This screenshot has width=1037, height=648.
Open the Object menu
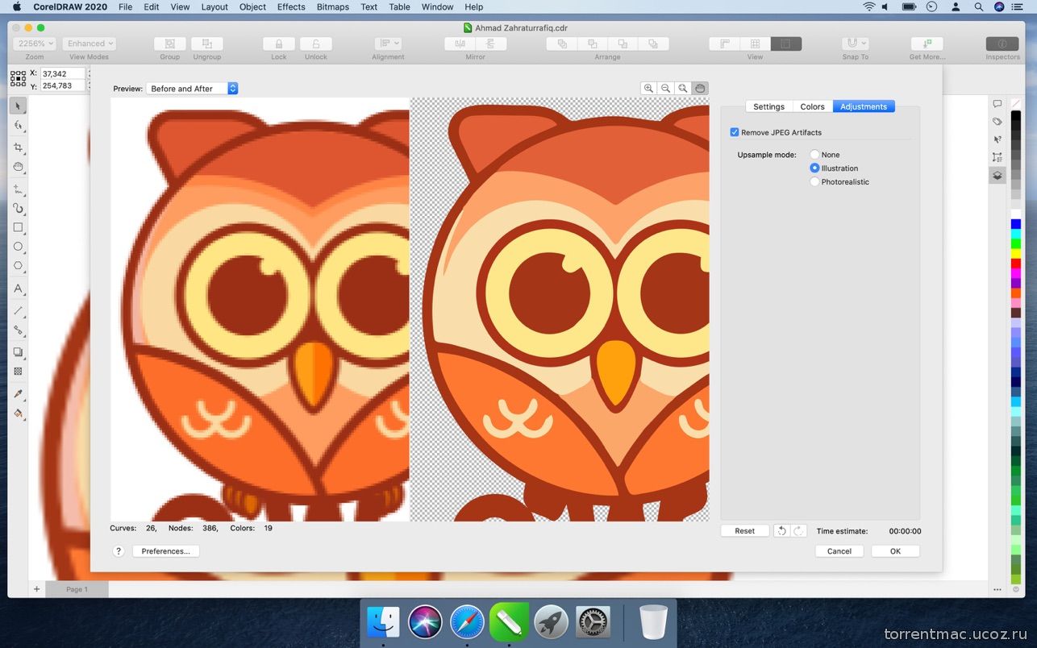pyautogui.click(x=252, y=6)
